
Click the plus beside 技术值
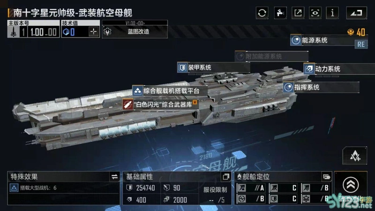pos(93,31)
